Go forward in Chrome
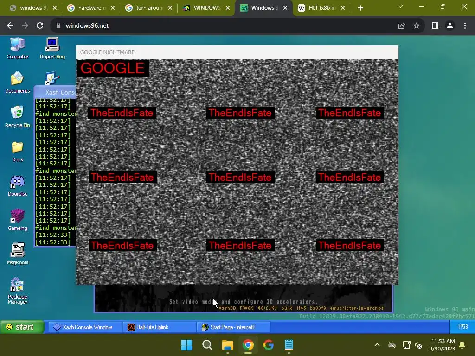This screenshot has width=475, height=356. 25,26
